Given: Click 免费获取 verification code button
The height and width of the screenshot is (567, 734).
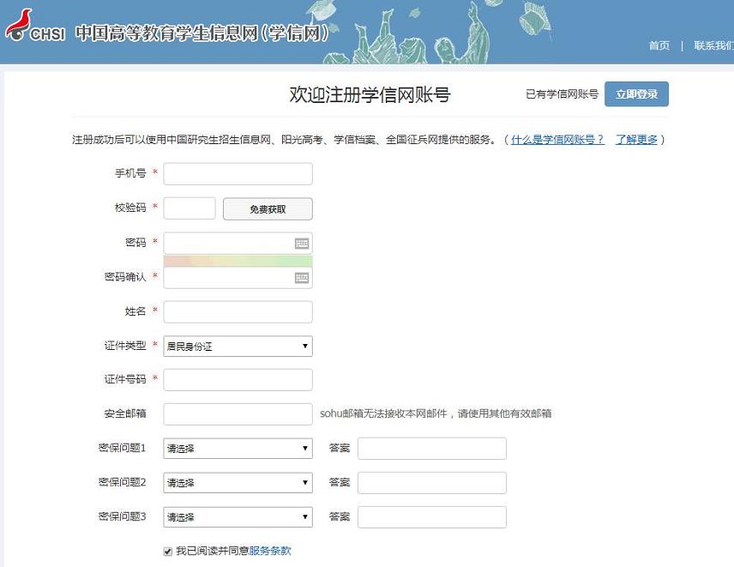Looking at the screenshot, I should [268, 209].
